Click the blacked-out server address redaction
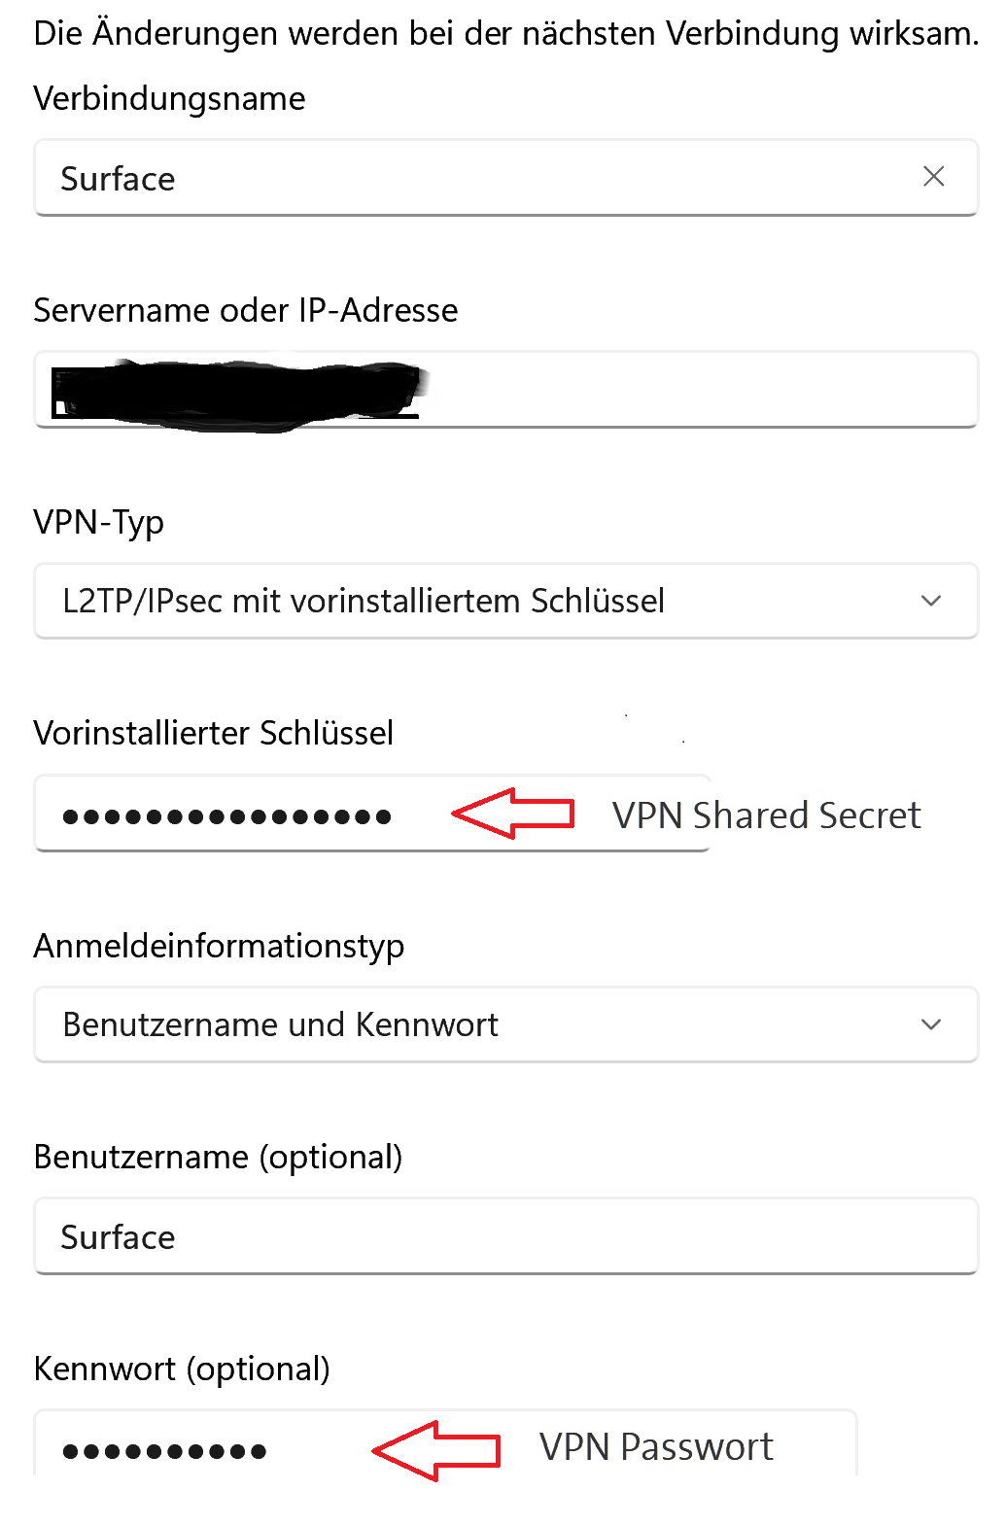Screen dimensions: 1006x1526 pos(238,394)
